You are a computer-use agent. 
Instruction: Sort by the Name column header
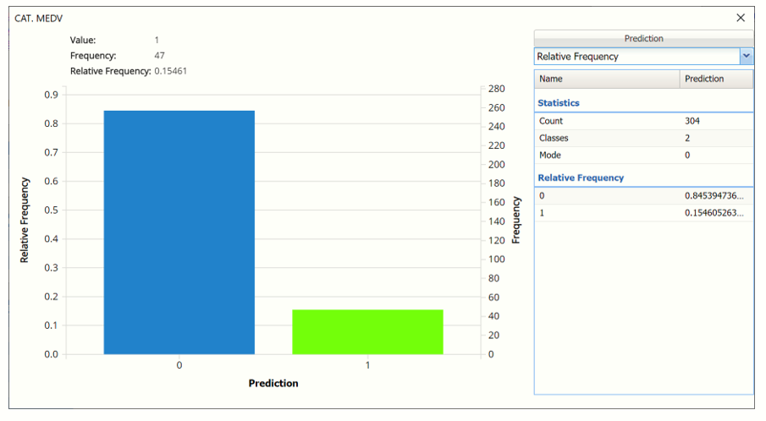[607, 79]
